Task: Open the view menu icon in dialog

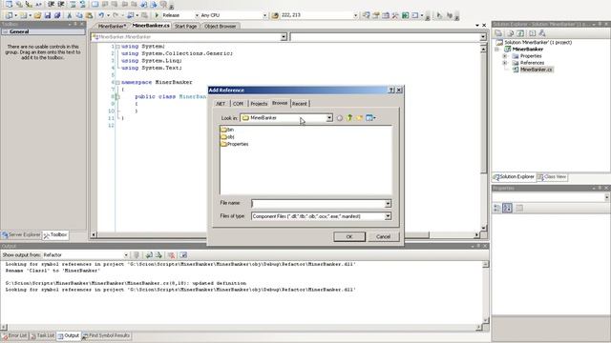Action: tap(370, 118)
